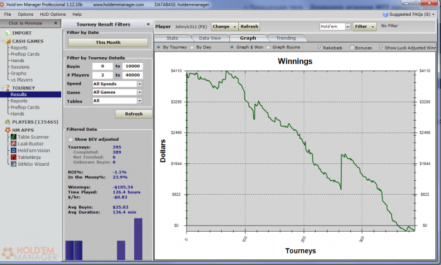Viewport: 441px width, 265px height.
Task: Click the maximum # Players field showing 40000
Action: click(132, 75)
